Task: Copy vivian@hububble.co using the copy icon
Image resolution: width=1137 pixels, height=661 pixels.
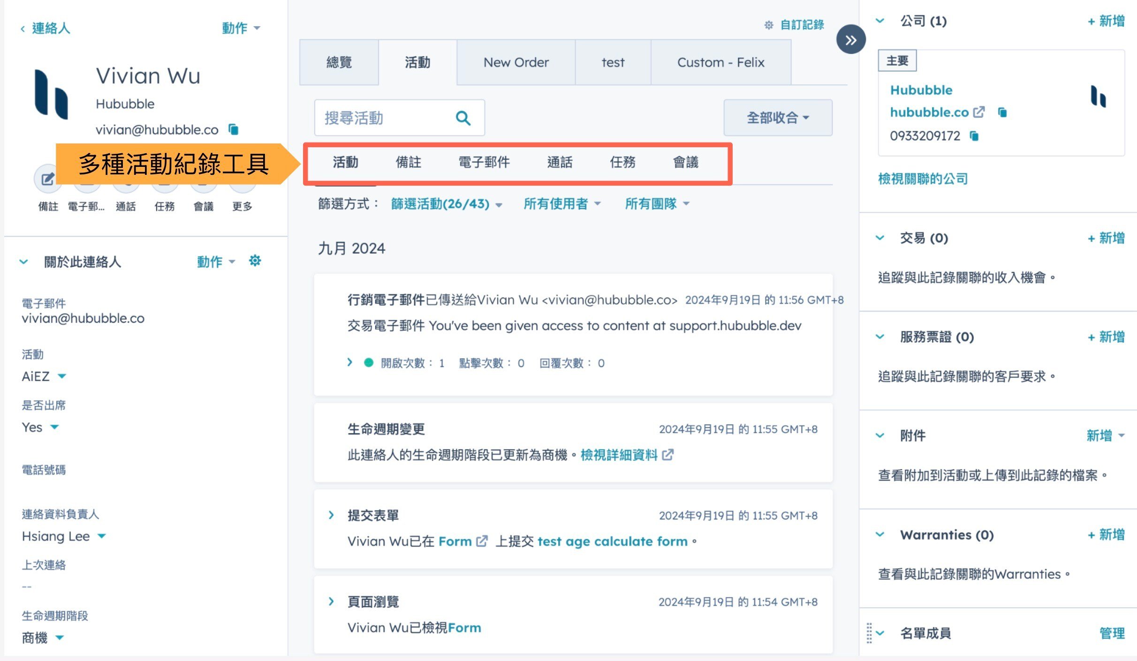Action: [x=234, y=129]
